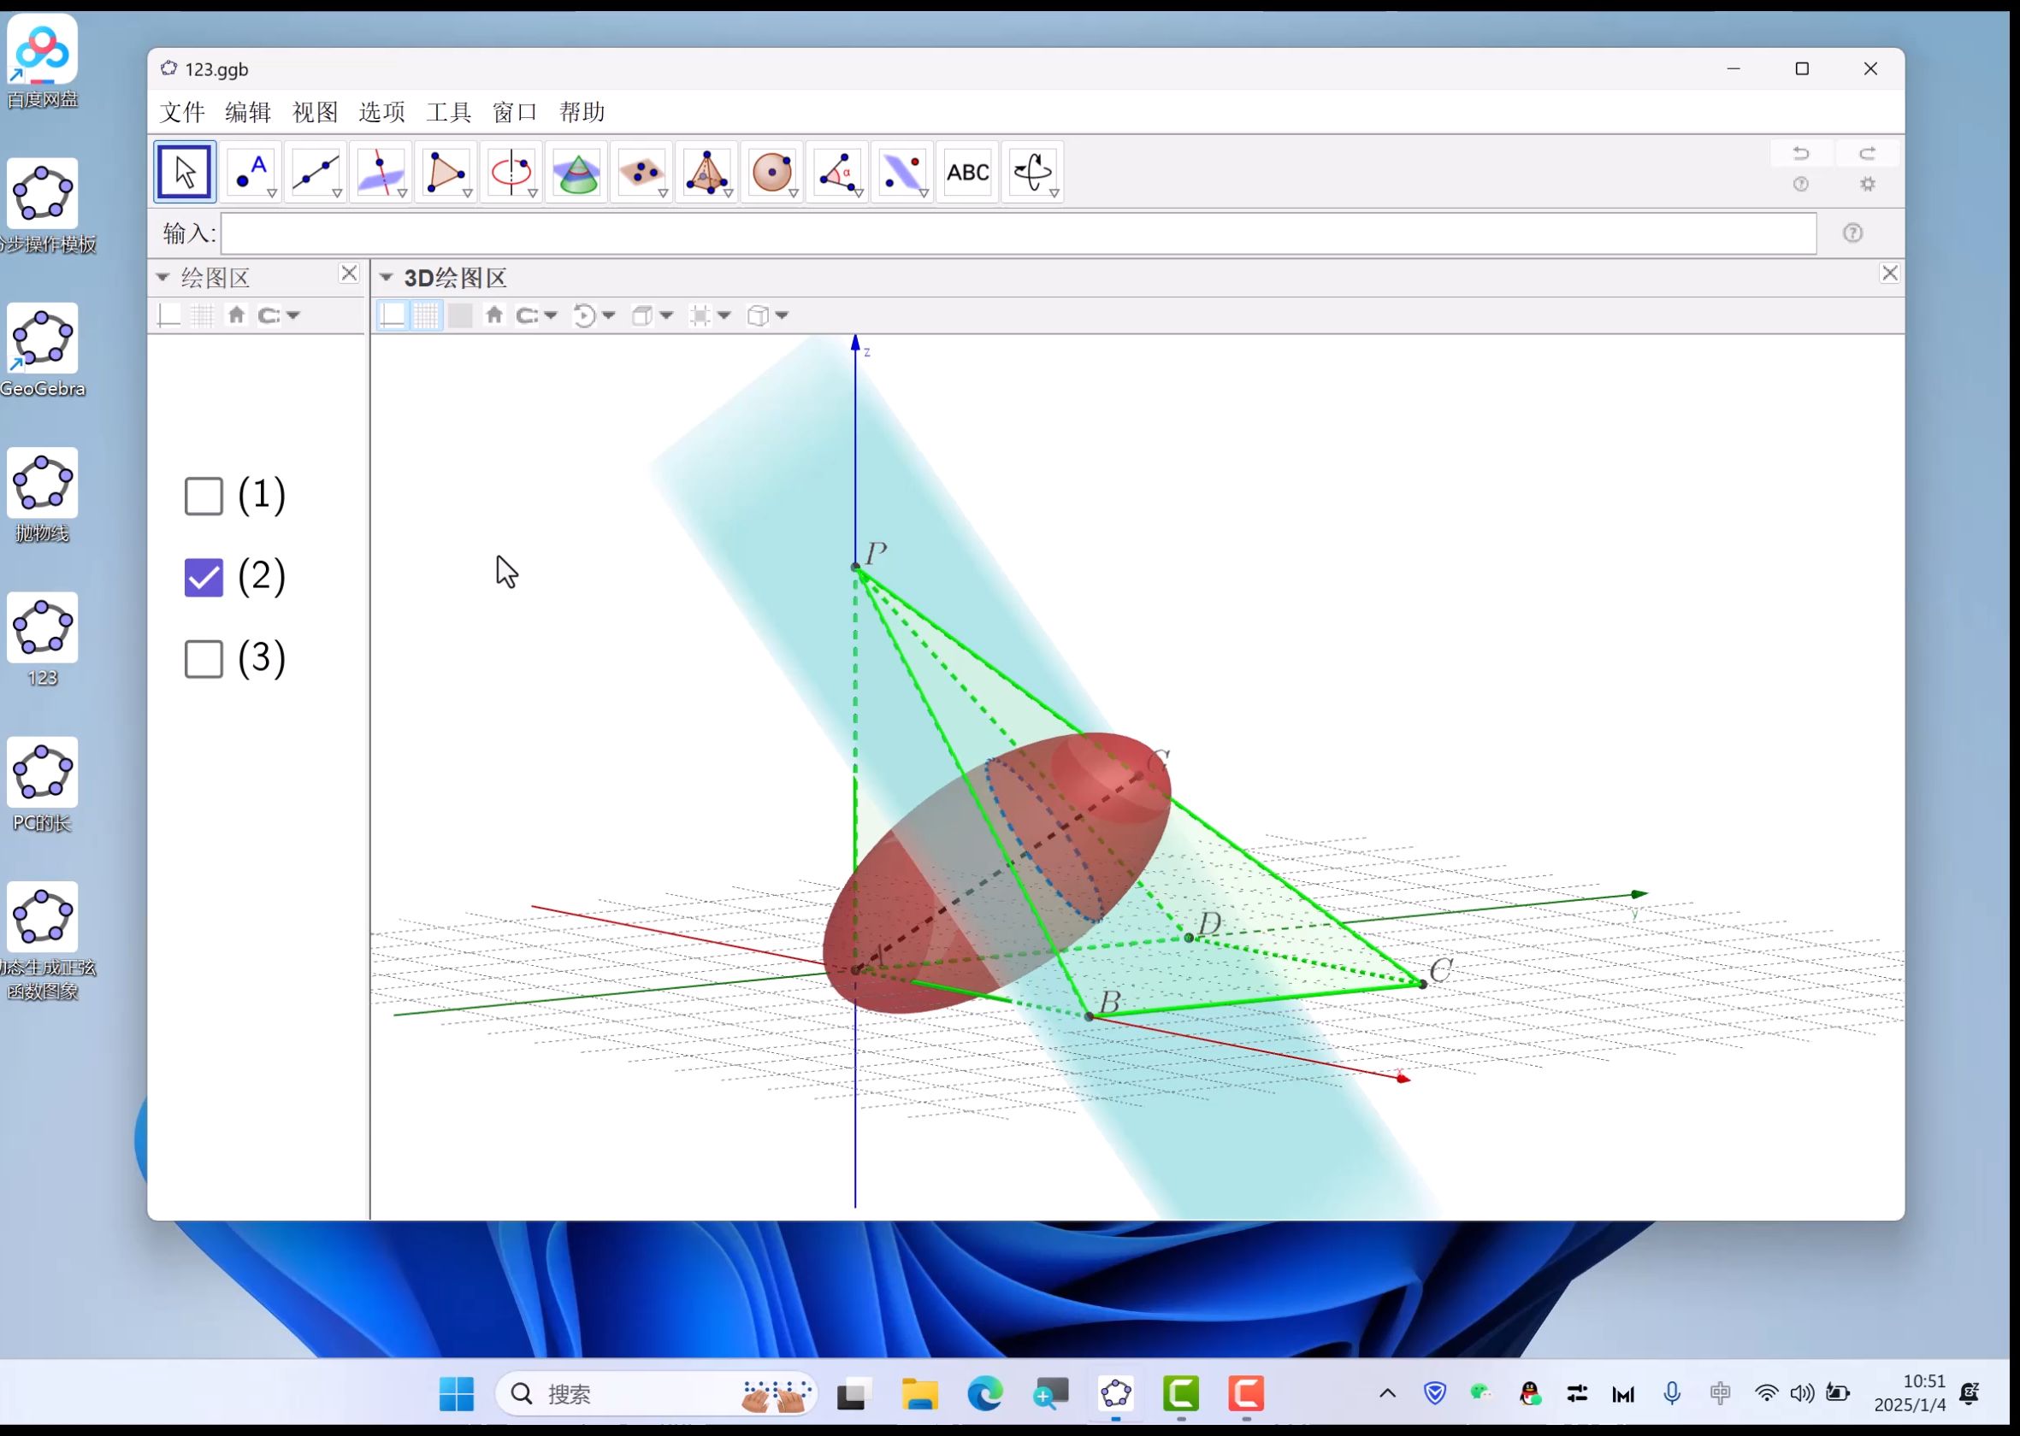
Task: Click the 输入 input field
Action: (x=1018, y=233)
